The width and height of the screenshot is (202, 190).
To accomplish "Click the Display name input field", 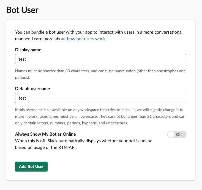I will pos(100,59).
